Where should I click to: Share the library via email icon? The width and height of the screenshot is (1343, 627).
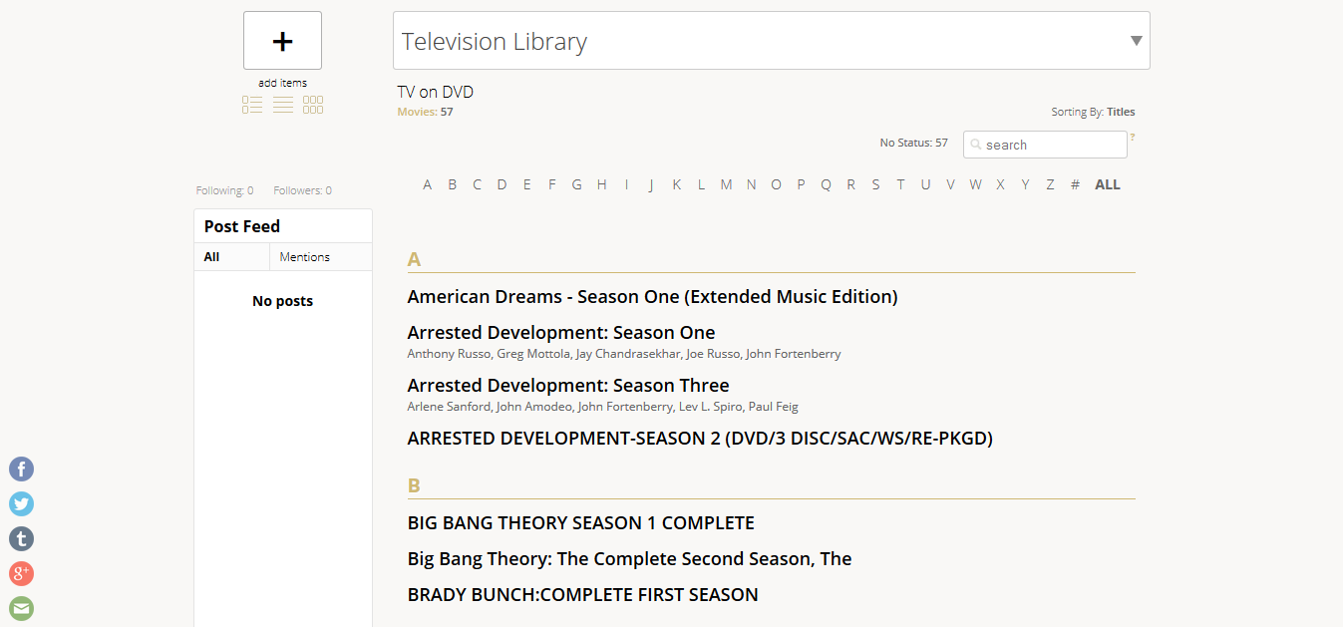coord(21,608)
